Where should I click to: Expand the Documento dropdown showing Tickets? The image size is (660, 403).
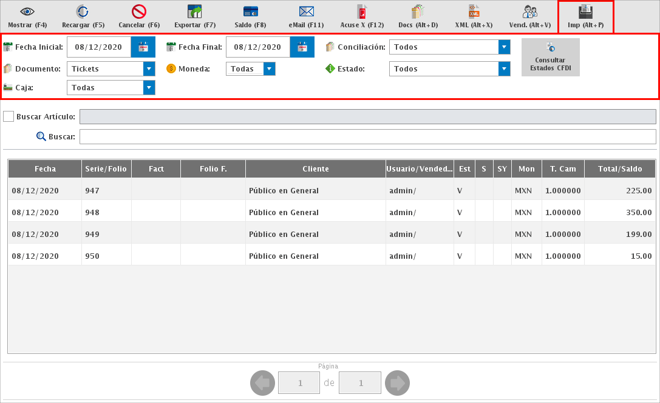click(x=149, y=69)
